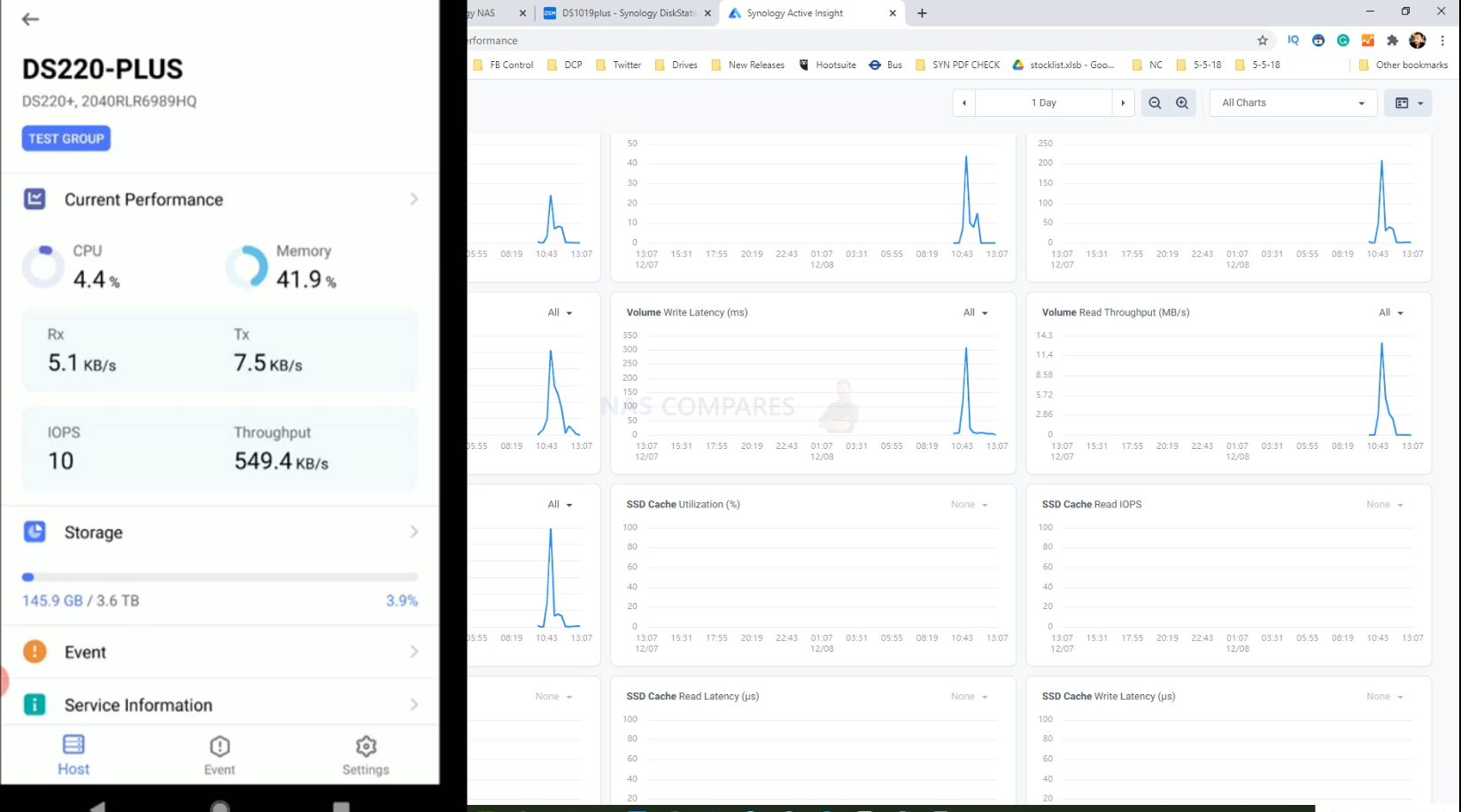Close the Synology Active Insight tab
Screen dimensions: 1461x812
893,13
